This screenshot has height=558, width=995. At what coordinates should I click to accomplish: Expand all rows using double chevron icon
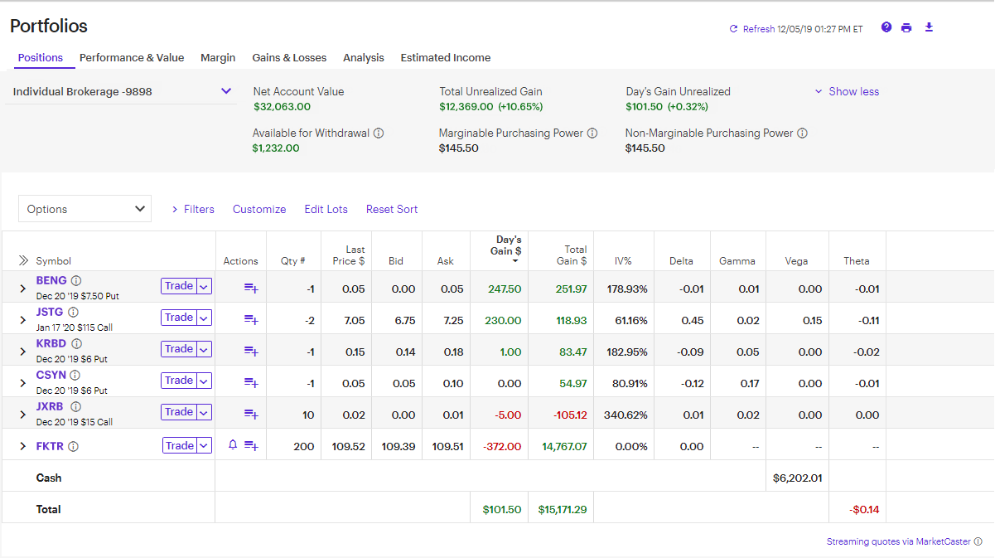[23, 261]
